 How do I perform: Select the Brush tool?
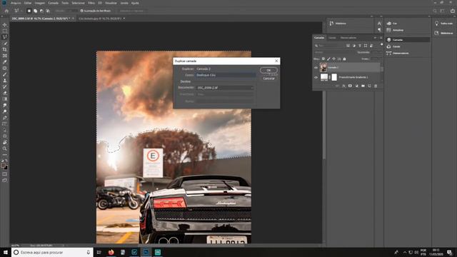click(x=5, y=74)
